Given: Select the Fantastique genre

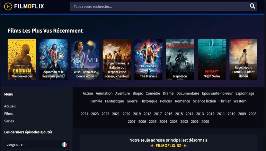Looking at the screenshot, I should 114,101.
